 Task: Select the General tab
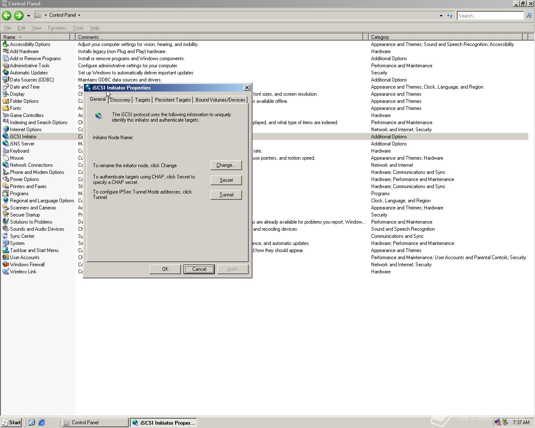[x=98, y=99]
